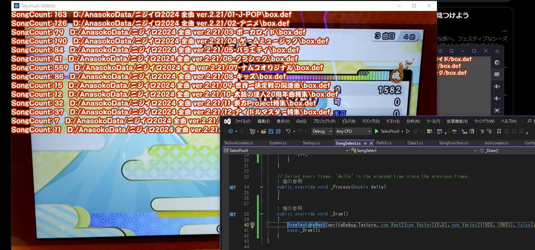Click the lightbulb quick actions icon at line 40
This screenshot has width=535, height=250.
(252, 225)
